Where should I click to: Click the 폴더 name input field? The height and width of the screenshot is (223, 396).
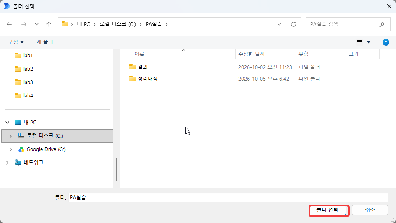pyautogui.click(x=228, y=197)
